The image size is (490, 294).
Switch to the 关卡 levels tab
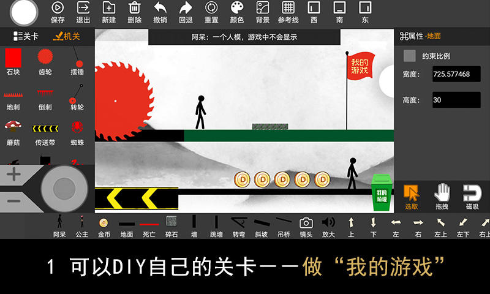pyautogui.click(x=26, y=36)
